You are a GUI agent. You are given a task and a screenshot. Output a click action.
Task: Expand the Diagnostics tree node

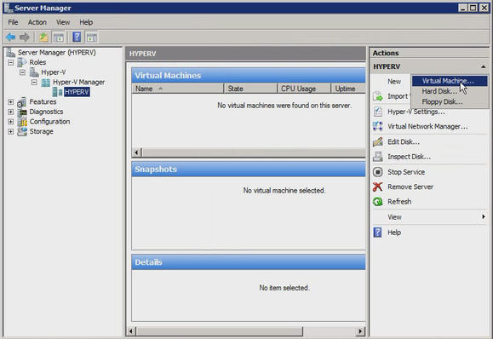(x=11, y=112)
